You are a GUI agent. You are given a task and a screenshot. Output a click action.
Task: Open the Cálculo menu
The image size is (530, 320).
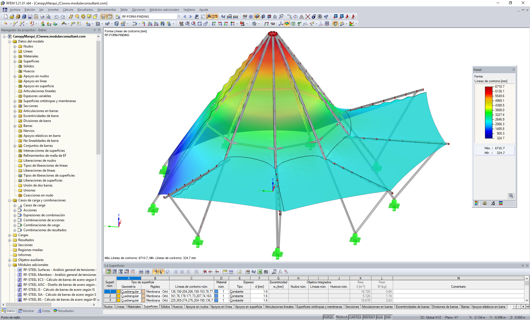click(x=68, y=10)
